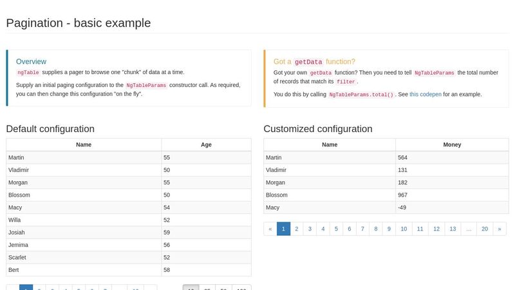
Task: Click Name header in Customized table
Action: (x=330, y=144)
